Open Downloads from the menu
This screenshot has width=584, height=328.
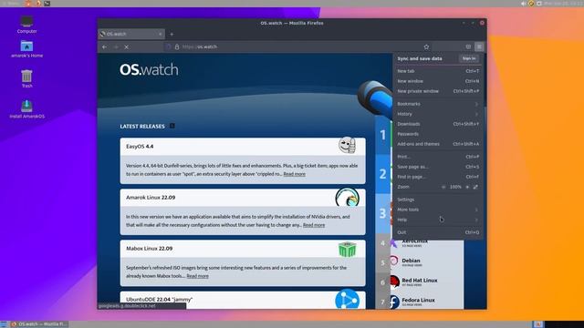point(438,124)
